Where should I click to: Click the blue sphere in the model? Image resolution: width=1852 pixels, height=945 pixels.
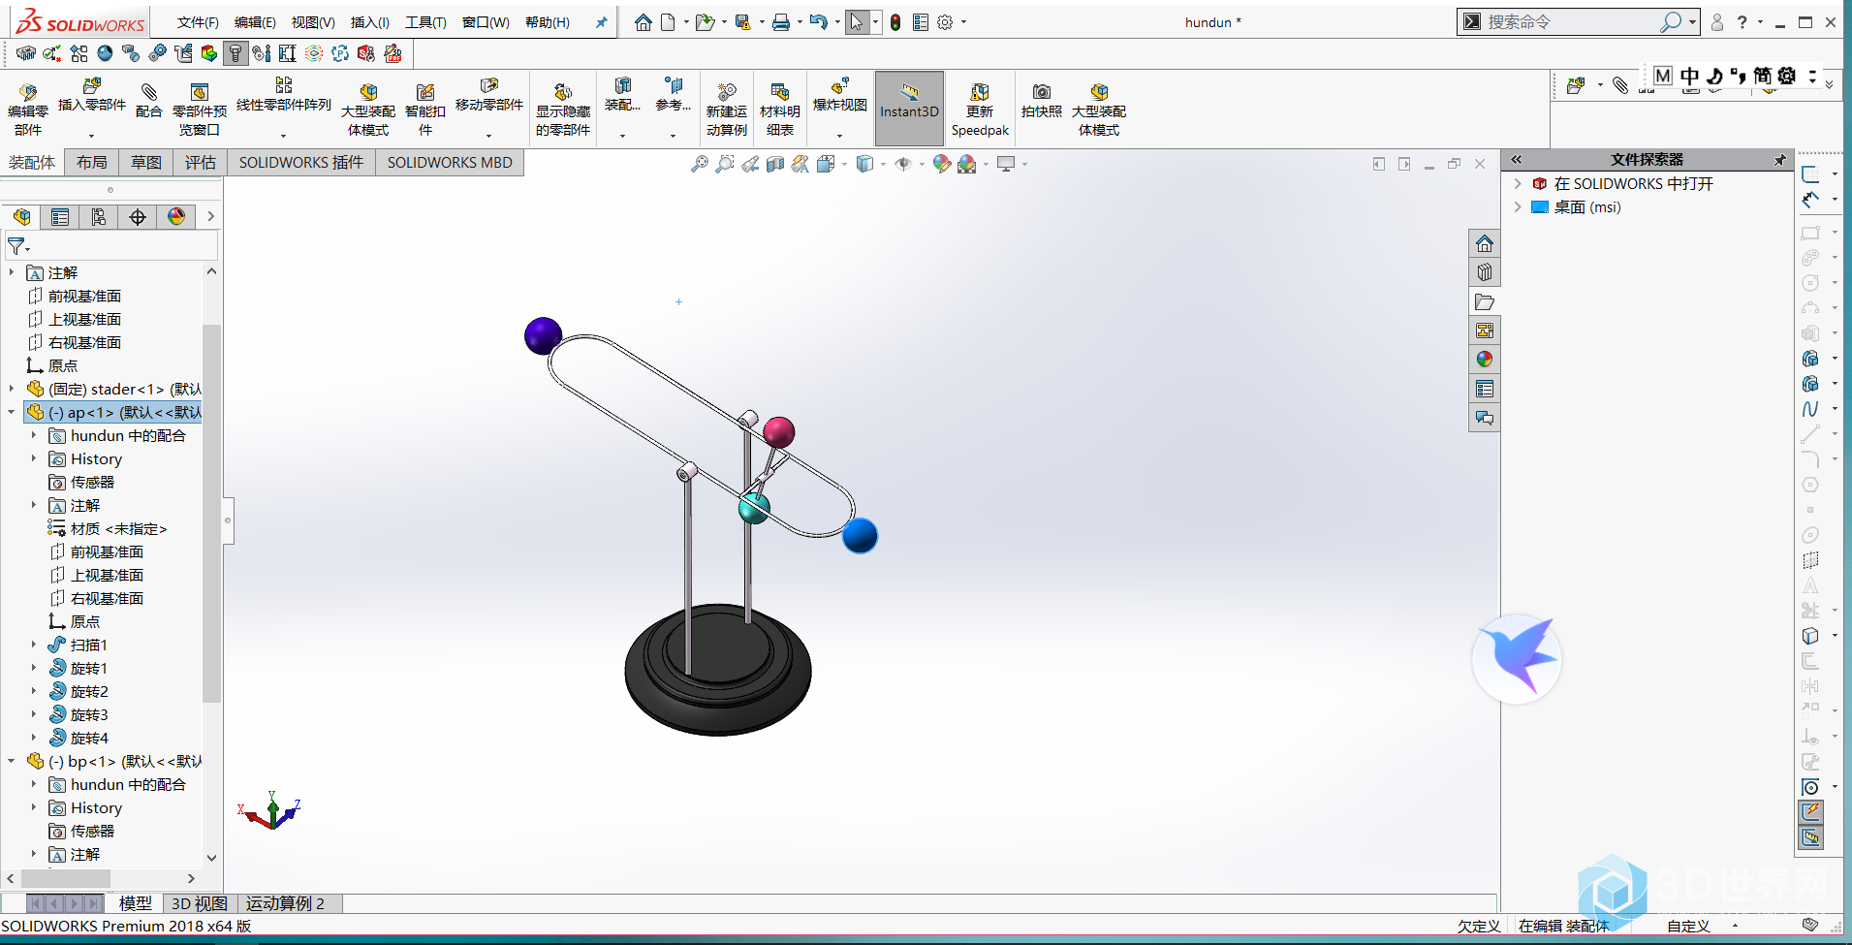(860, 536)
